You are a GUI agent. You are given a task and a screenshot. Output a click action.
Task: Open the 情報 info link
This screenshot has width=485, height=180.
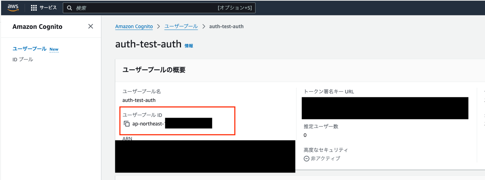pyautogui.click(x=189, y=46)
